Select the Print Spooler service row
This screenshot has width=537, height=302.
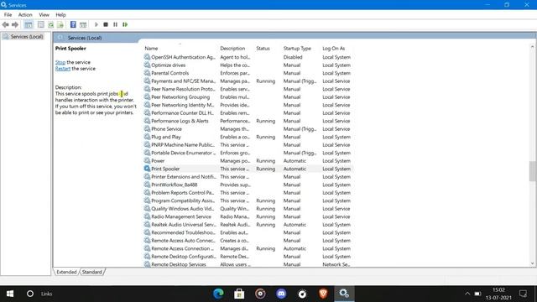[248, 169]
